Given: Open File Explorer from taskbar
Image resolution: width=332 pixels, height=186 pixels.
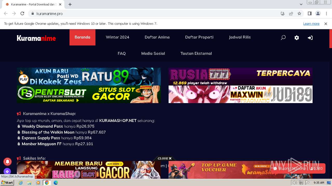Looking at the screenshot, I should click(29, 183).
